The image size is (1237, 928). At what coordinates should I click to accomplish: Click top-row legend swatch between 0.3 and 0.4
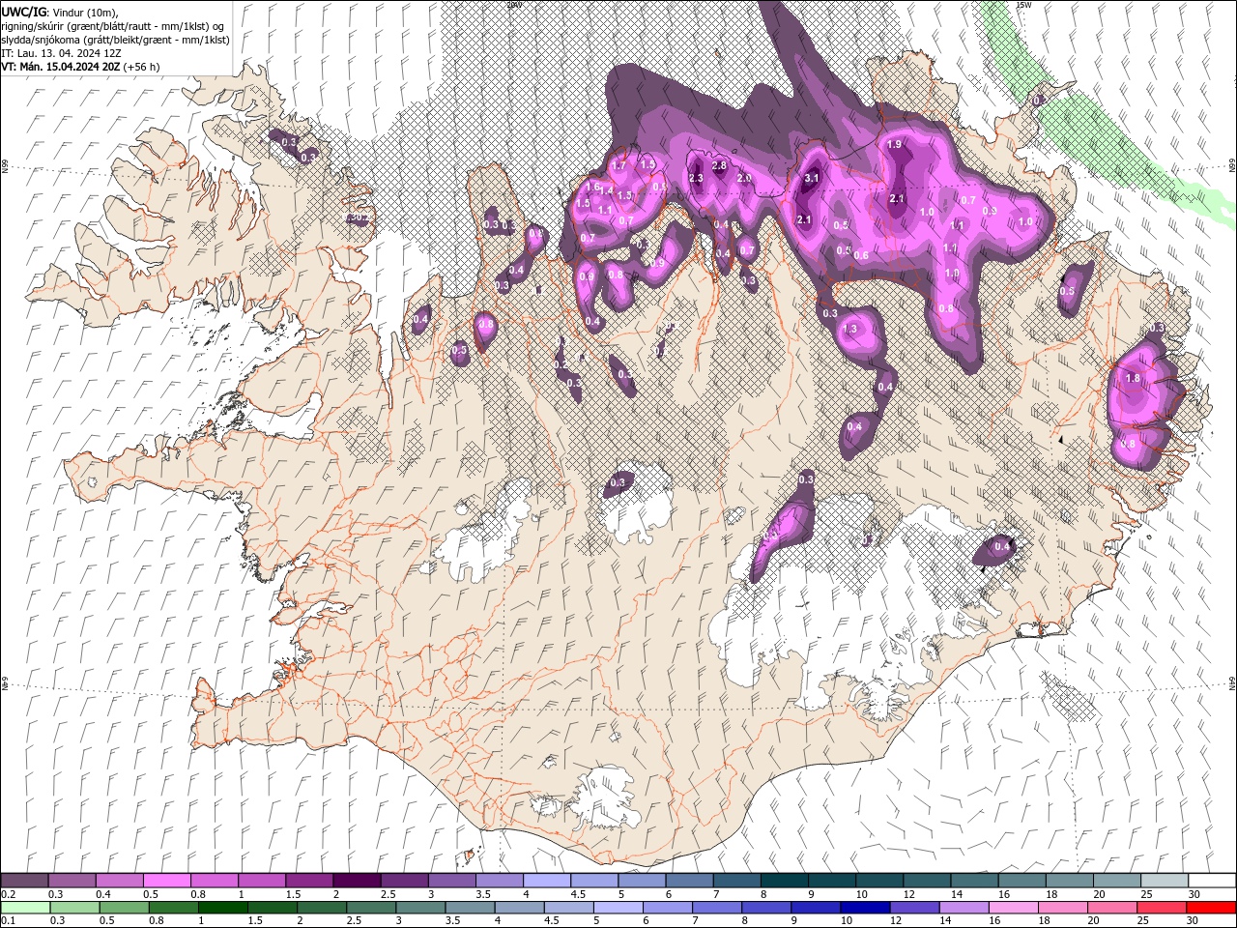[x=72, y=881]
